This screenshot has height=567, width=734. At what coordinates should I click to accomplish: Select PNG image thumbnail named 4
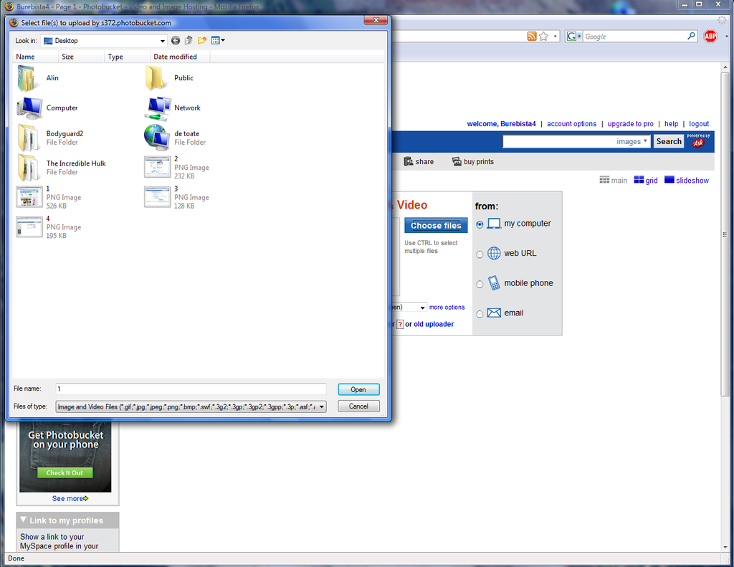(x=29, y=227)
